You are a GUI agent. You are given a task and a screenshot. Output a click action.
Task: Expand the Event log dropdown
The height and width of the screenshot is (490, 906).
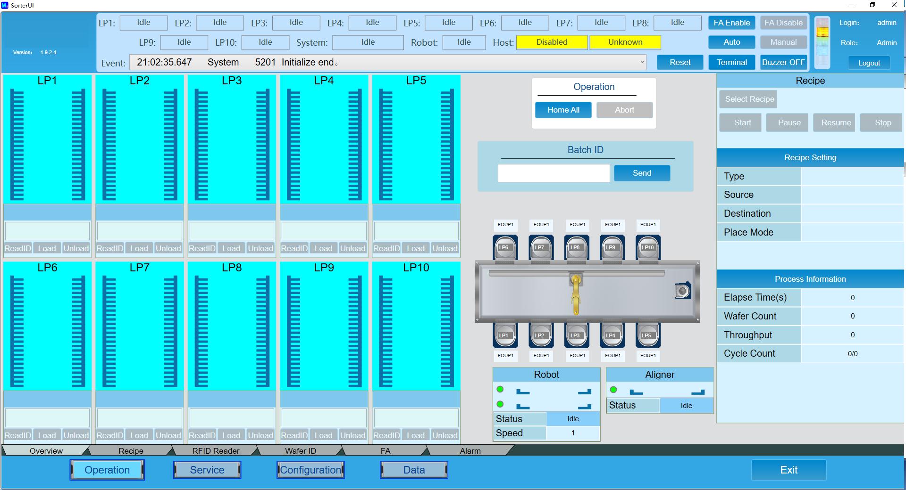point(642,62)
